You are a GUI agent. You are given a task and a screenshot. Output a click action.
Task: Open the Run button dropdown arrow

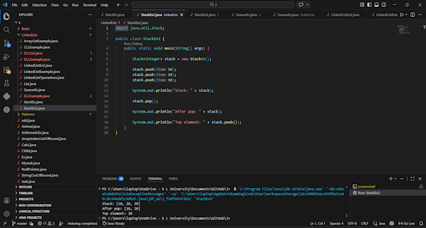click(407, 14)
